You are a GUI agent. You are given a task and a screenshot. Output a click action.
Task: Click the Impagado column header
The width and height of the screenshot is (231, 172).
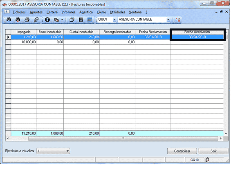point(24,32)
